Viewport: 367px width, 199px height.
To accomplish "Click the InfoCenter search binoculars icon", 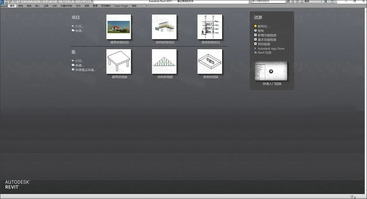I will tap(288, 1).
